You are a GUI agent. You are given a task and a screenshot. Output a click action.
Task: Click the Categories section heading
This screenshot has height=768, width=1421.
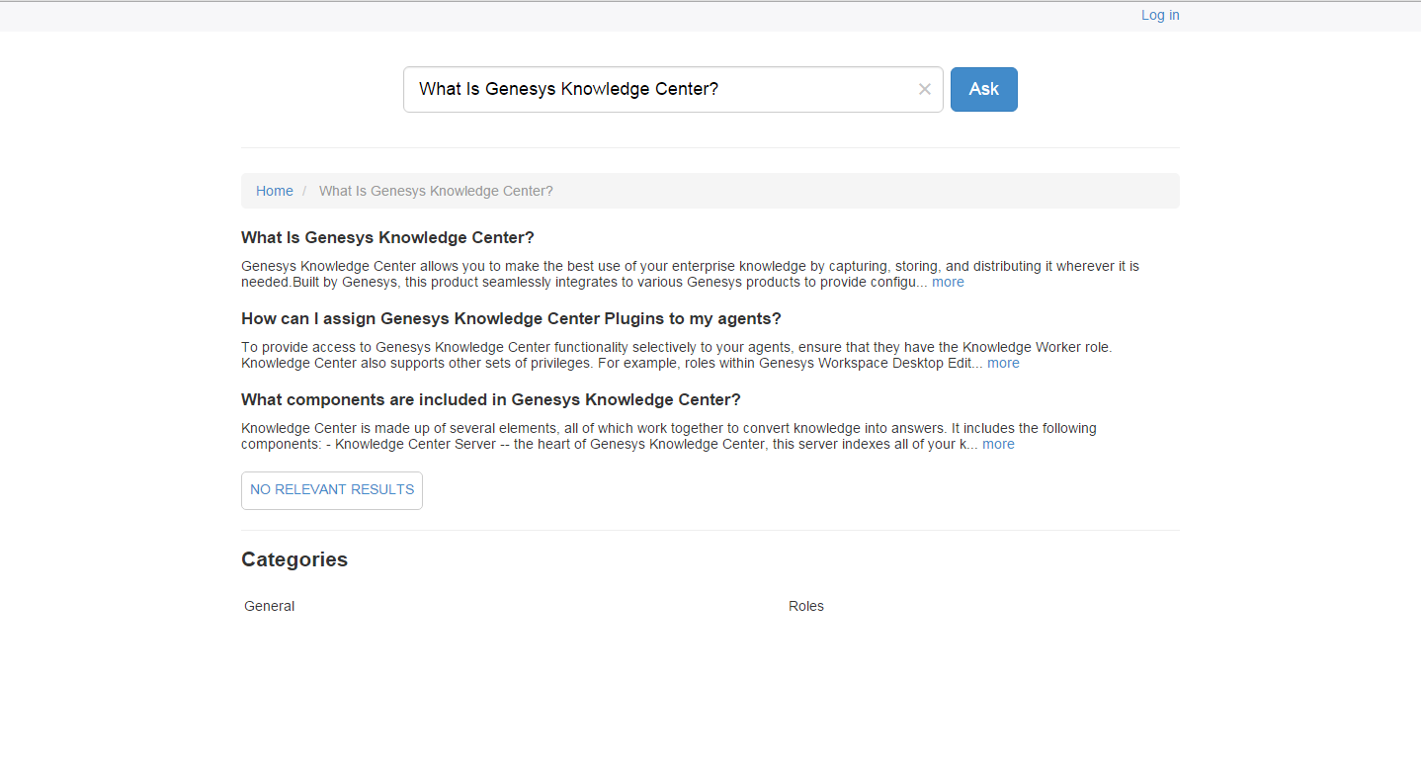pos(294,559)
